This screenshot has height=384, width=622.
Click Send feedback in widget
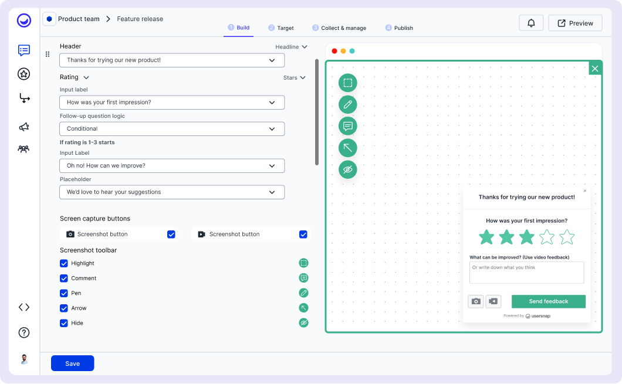coord(549,301)
